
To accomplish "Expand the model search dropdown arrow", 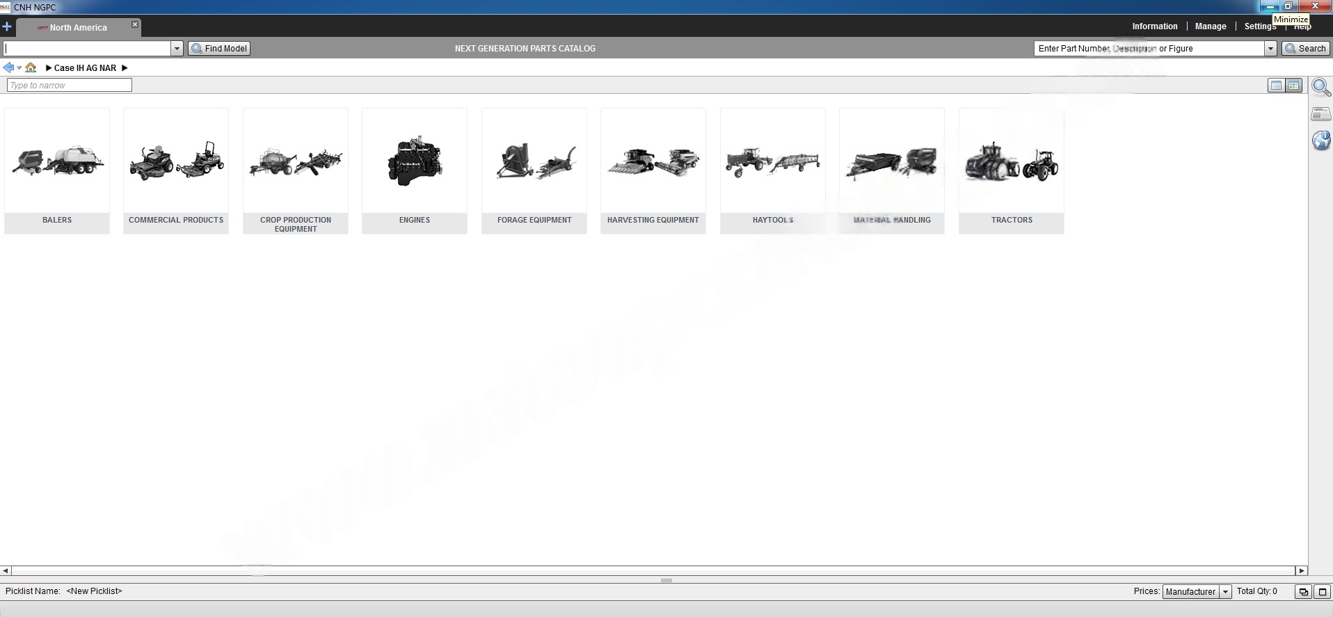I will tap(177, 49).
